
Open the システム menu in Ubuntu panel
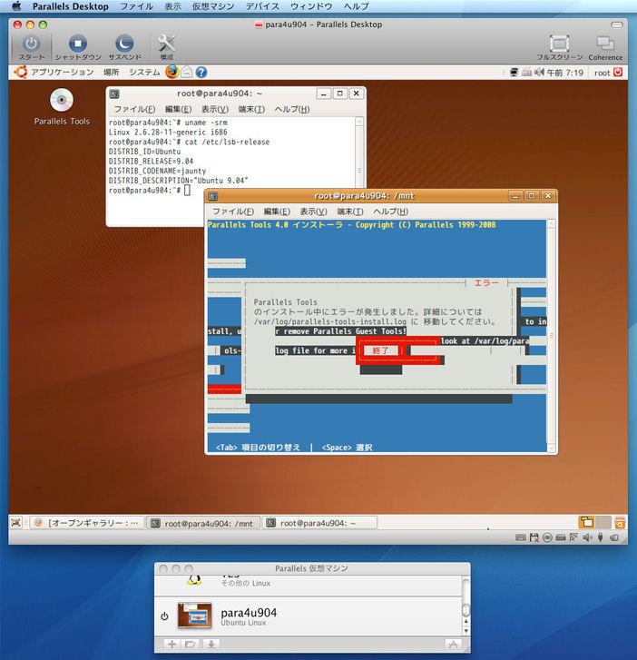[144, 73]
